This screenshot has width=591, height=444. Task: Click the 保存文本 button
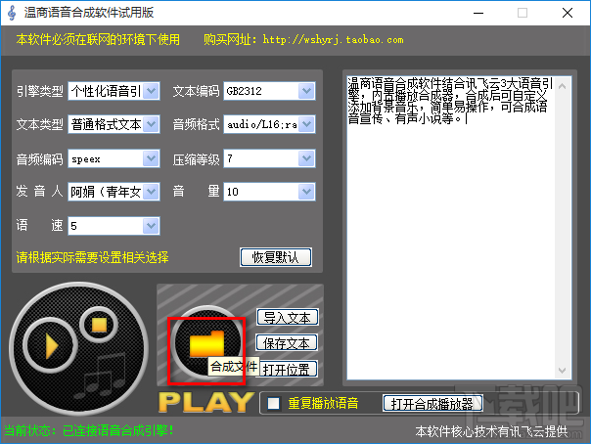tap(287, 343)
